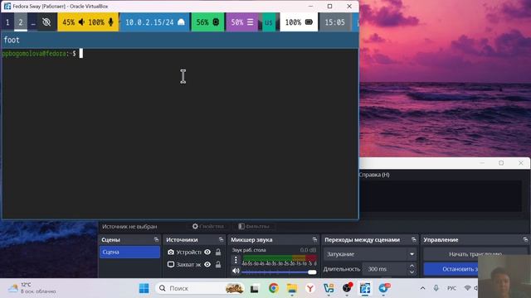The width and height of the screenshot is (531, 298).
Task: Increase transition duration with up arrow
Action: pos(412,266)
